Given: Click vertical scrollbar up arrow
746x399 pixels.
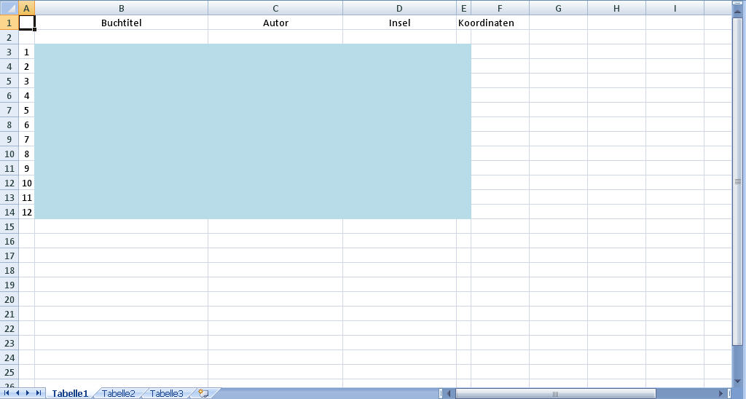Looking at the screenshot, I should [x=738, y=5].
